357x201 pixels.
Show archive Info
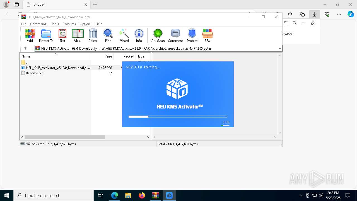pyautogui.click(x=139, y=35)
